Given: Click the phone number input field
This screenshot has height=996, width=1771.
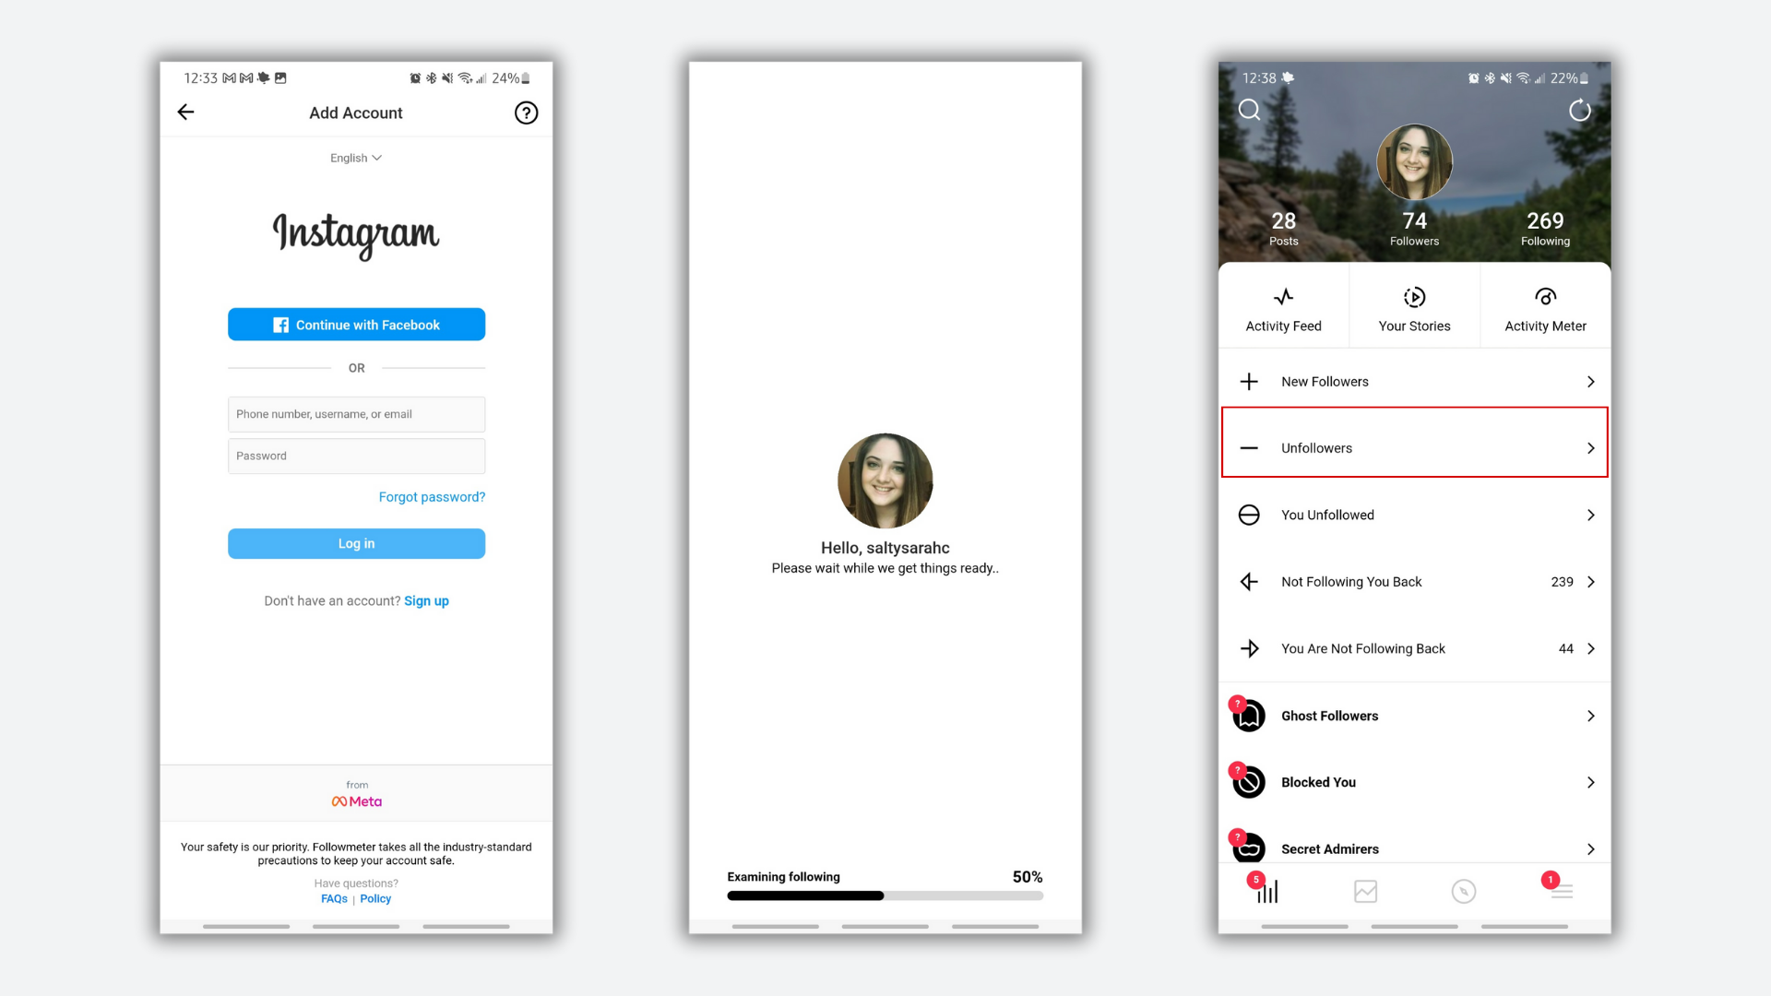Looking at the screenshot, I should [356, 412].
